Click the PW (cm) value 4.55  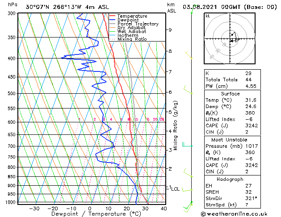point(251,86)
